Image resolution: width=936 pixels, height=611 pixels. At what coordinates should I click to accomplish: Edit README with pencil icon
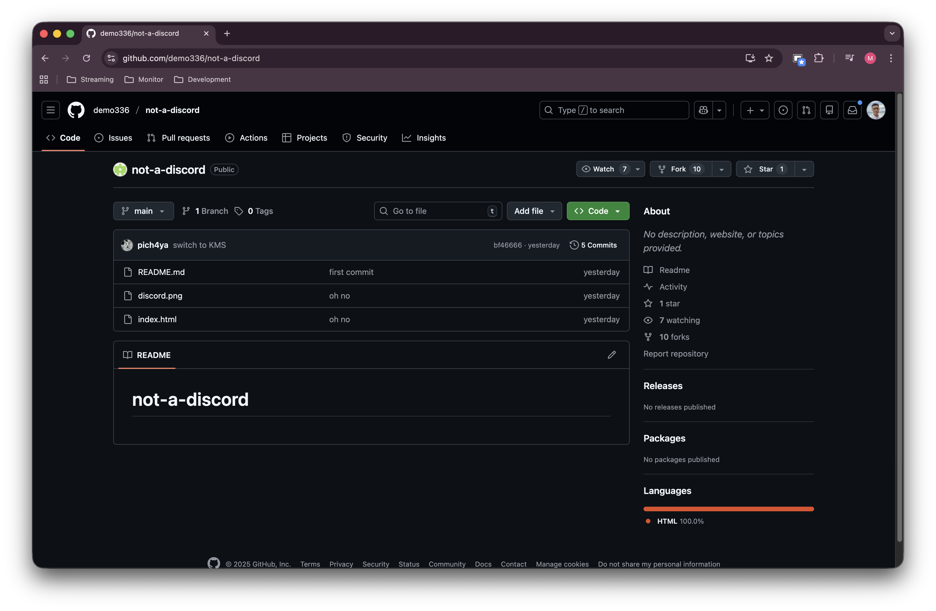pyautogui.click(x=612, y=355)
